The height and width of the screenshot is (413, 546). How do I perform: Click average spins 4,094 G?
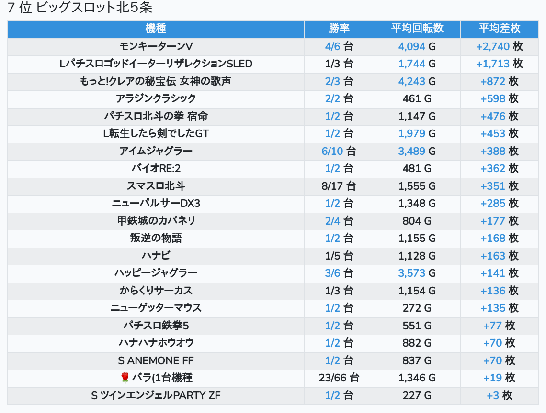point(417,46)
